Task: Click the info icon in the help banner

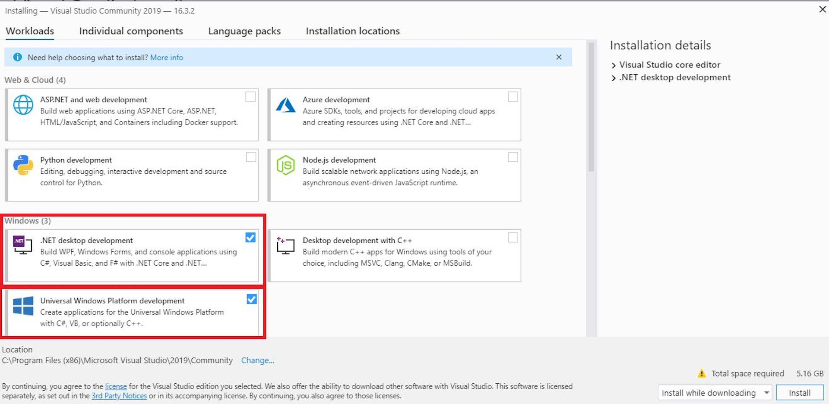Action: (x=17, y=57)
